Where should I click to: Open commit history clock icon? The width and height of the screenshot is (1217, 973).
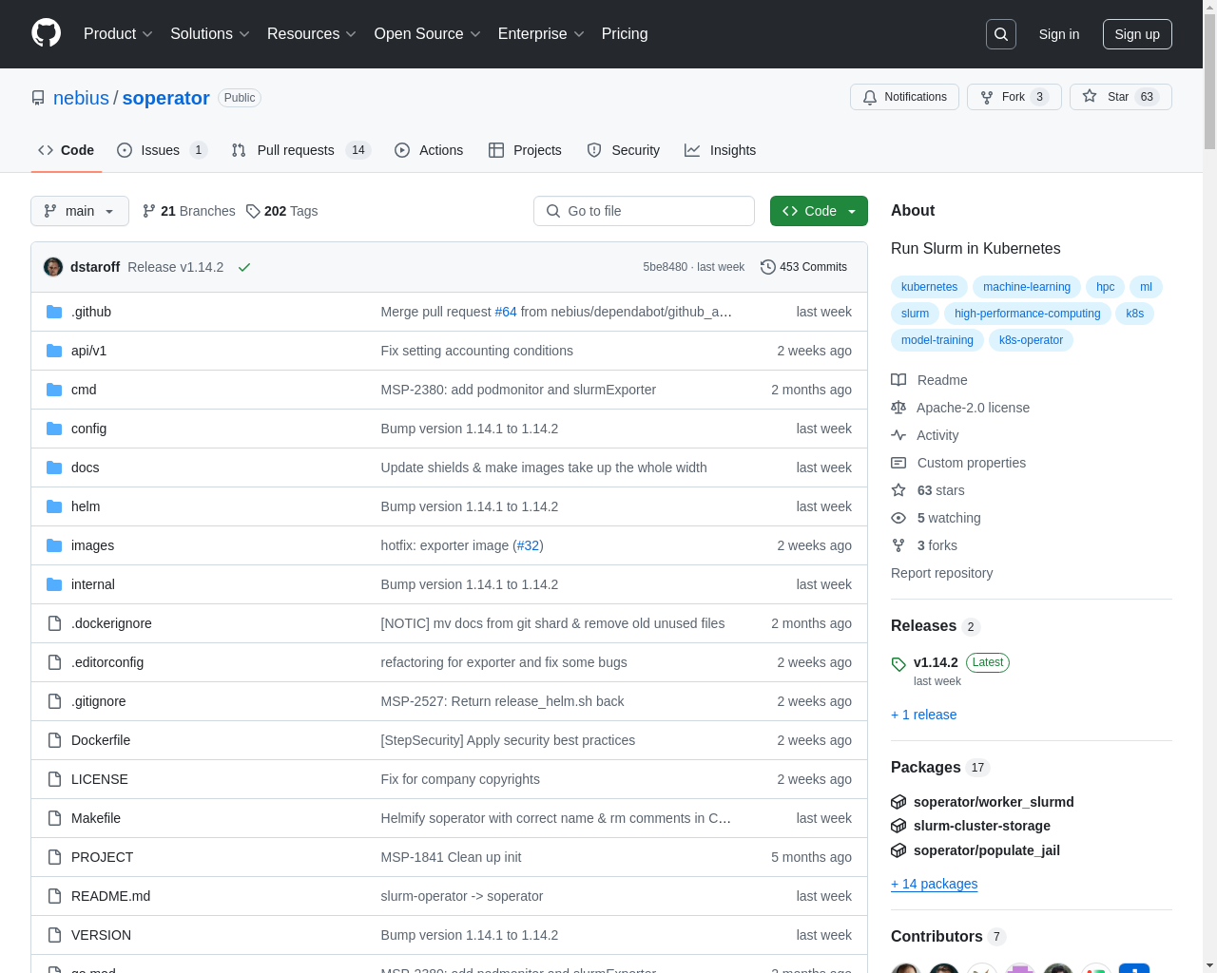(x=768, y=267)
